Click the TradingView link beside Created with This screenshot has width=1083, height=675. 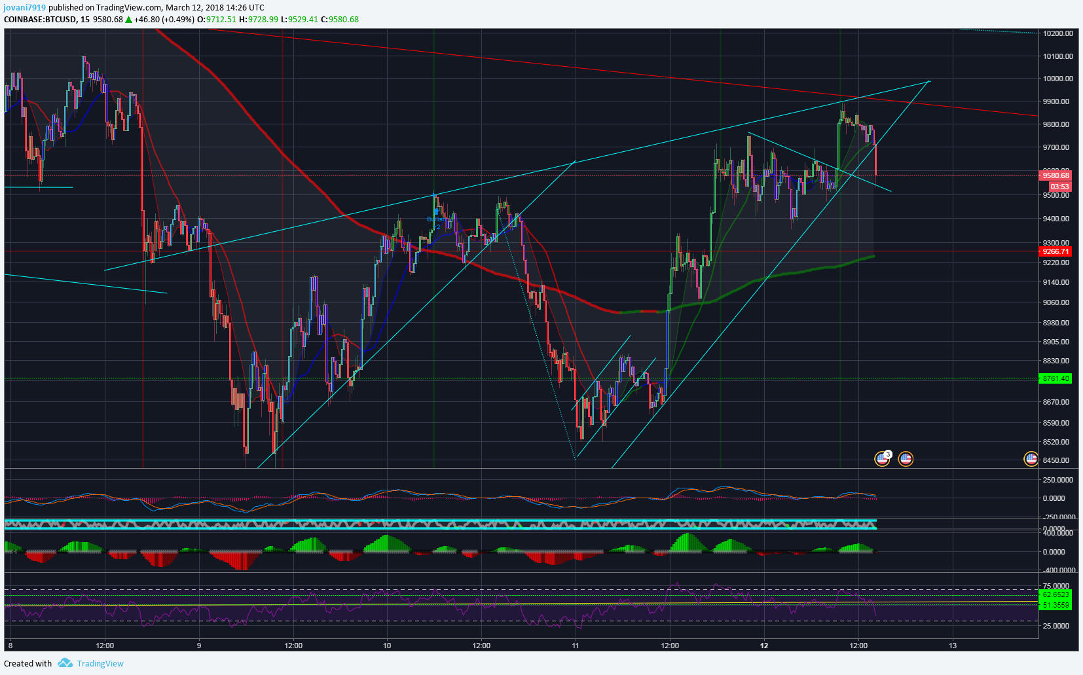pos(100,663)
